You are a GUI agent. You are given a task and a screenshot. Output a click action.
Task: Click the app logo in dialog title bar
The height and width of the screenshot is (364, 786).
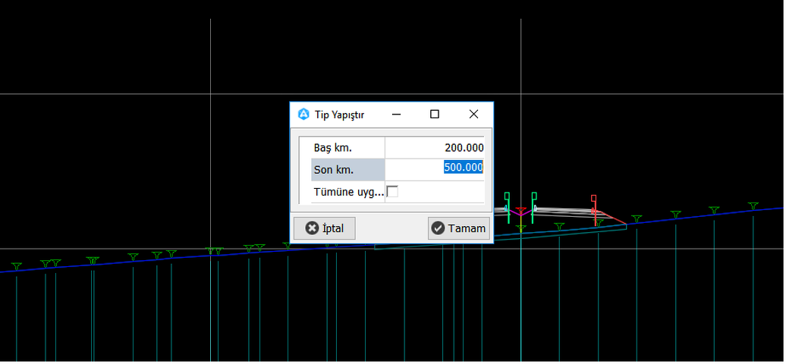click(303, 115)
